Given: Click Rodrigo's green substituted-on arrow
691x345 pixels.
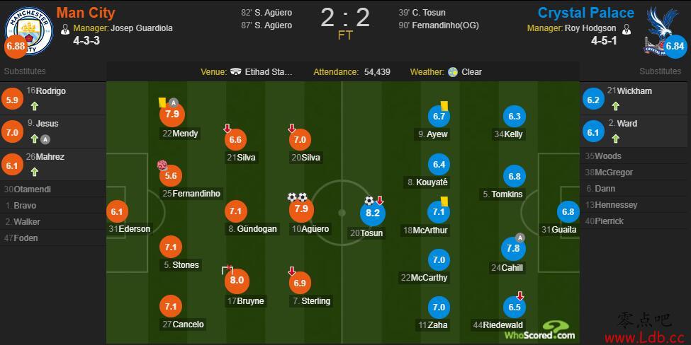Looking at the screenshot, I should [x=35, y=106].
